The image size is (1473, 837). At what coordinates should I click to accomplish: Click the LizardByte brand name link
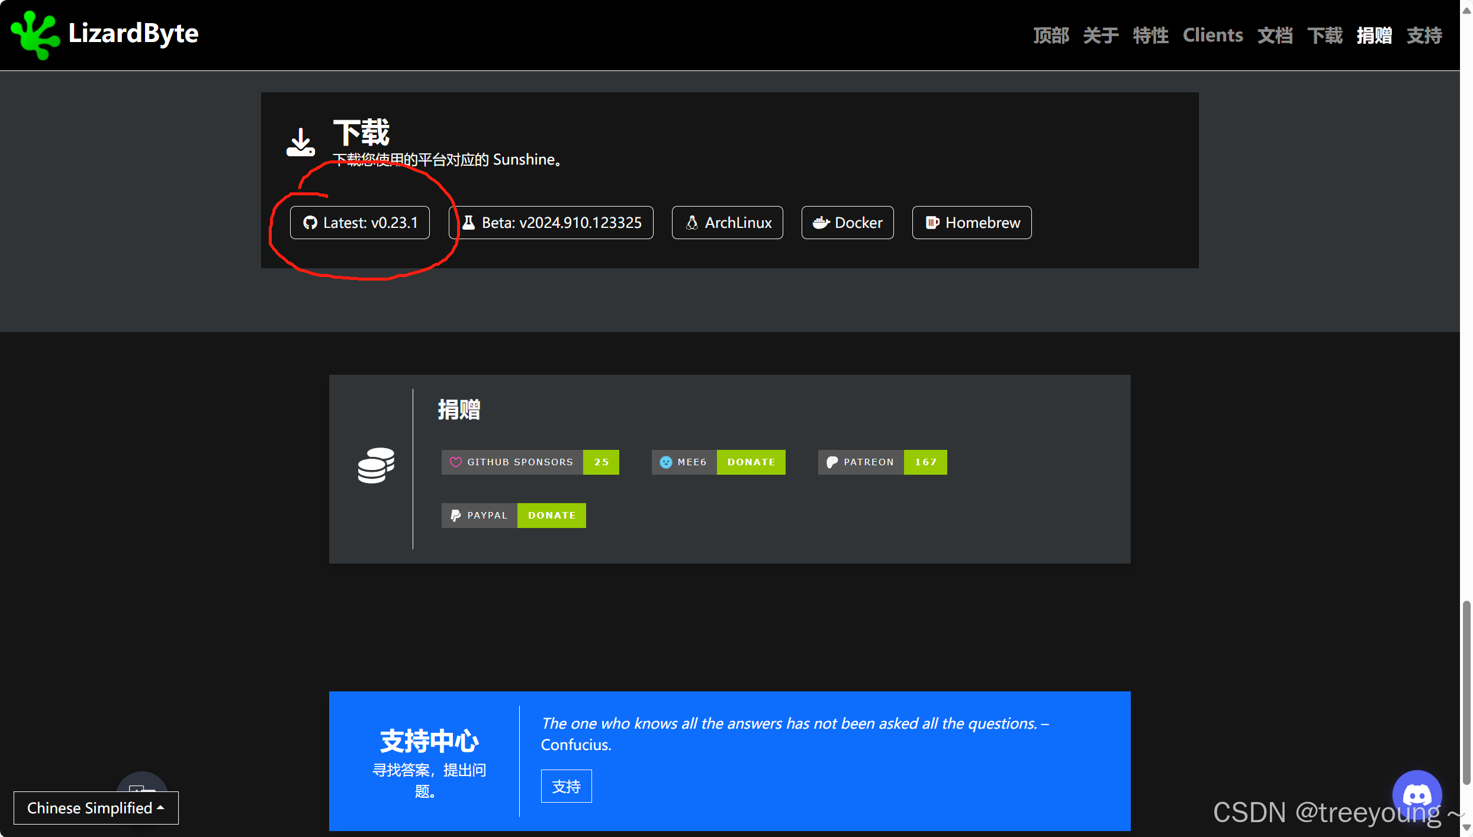[x=133, y=33]
